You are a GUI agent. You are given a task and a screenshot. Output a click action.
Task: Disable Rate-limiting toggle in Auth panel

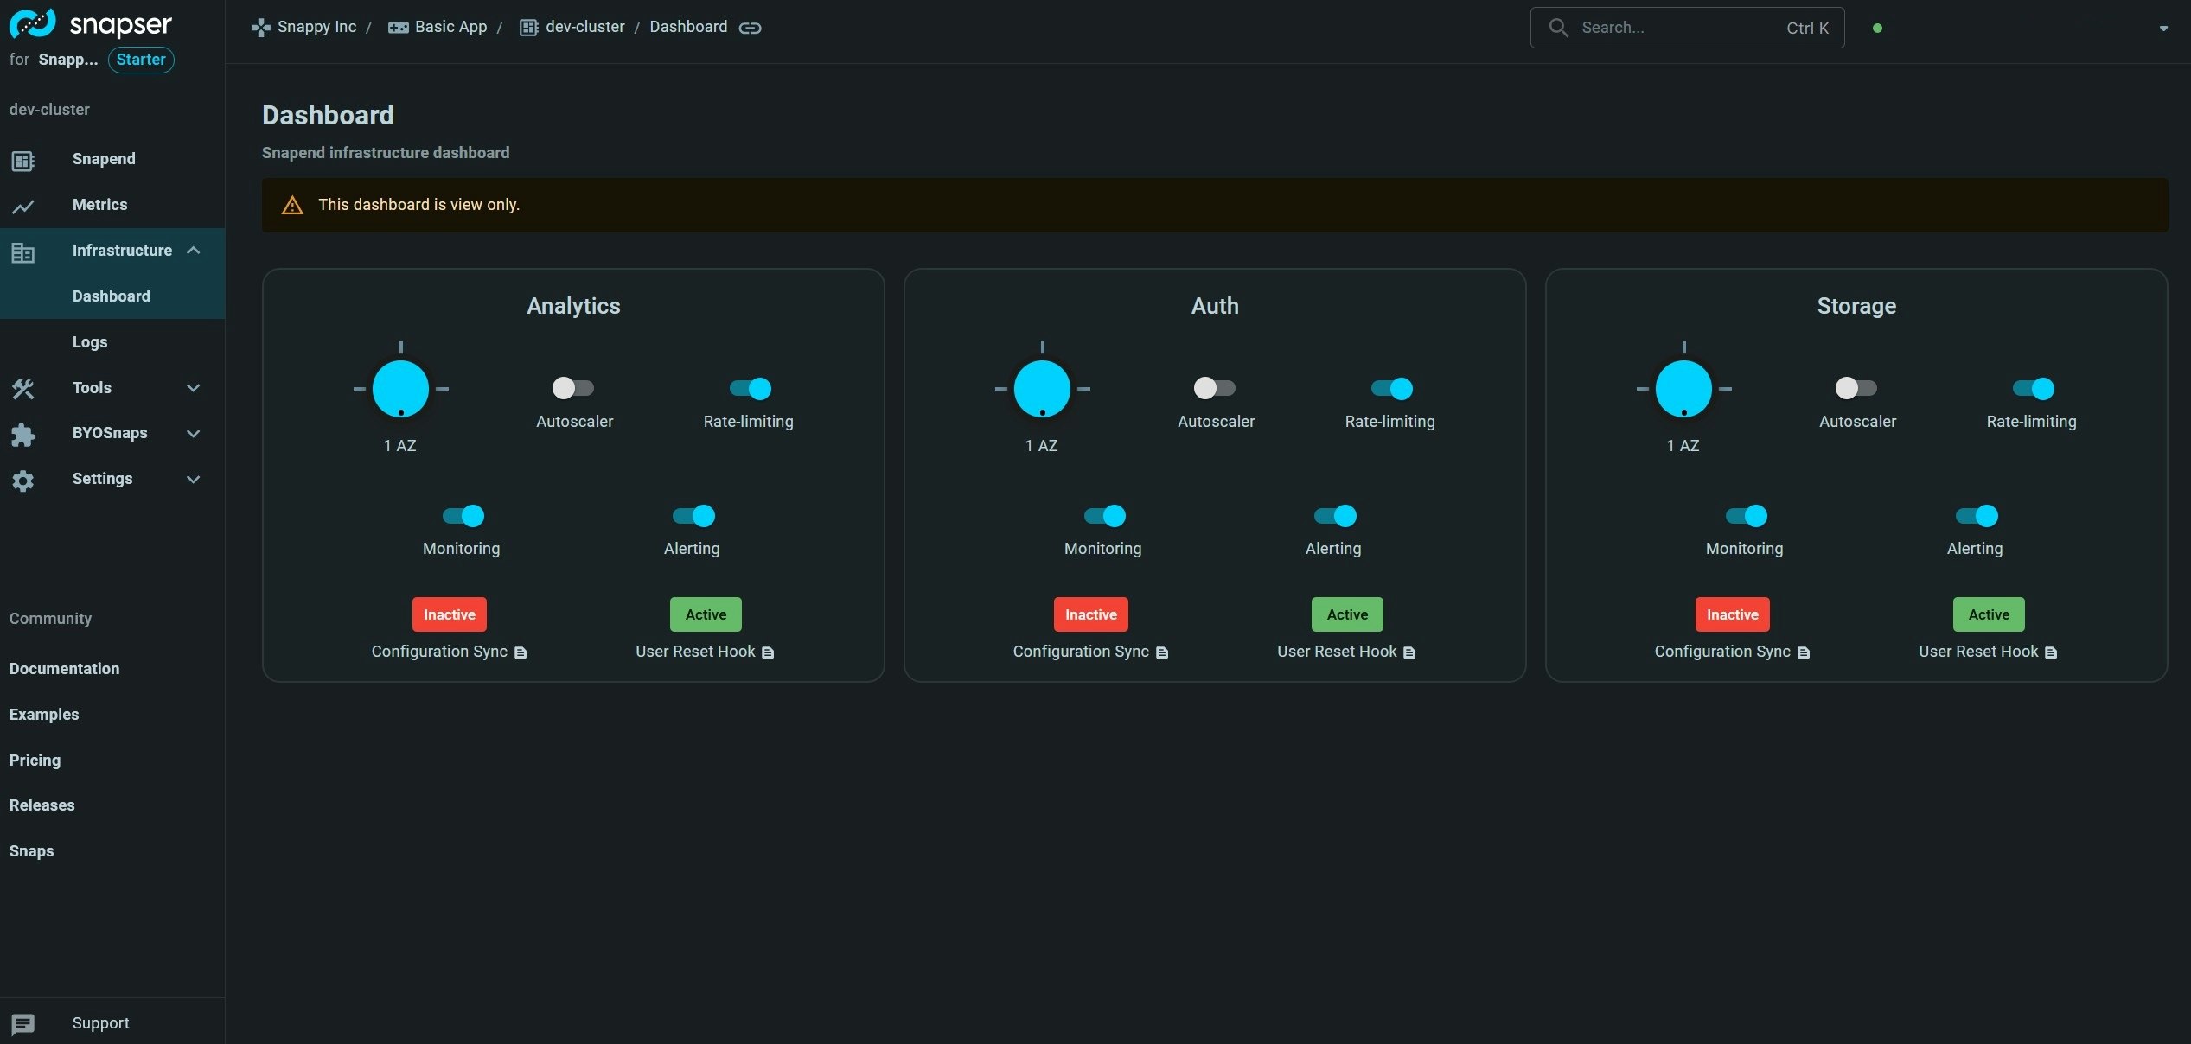(1389, 388)
